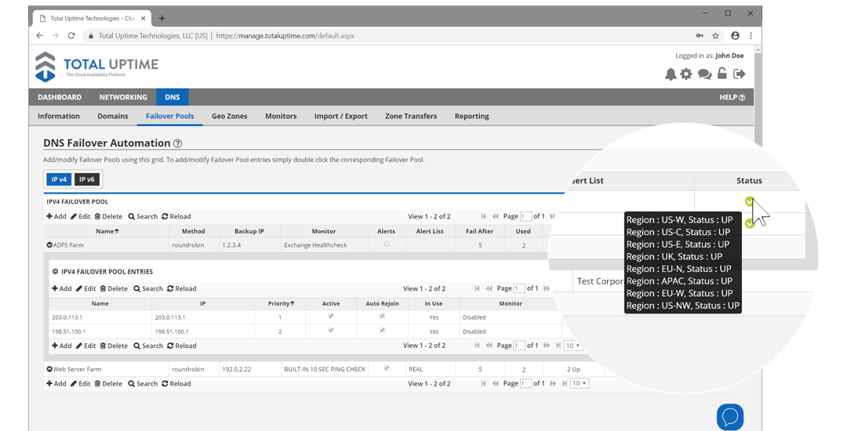Open account settings gear icon

(686, 74)
